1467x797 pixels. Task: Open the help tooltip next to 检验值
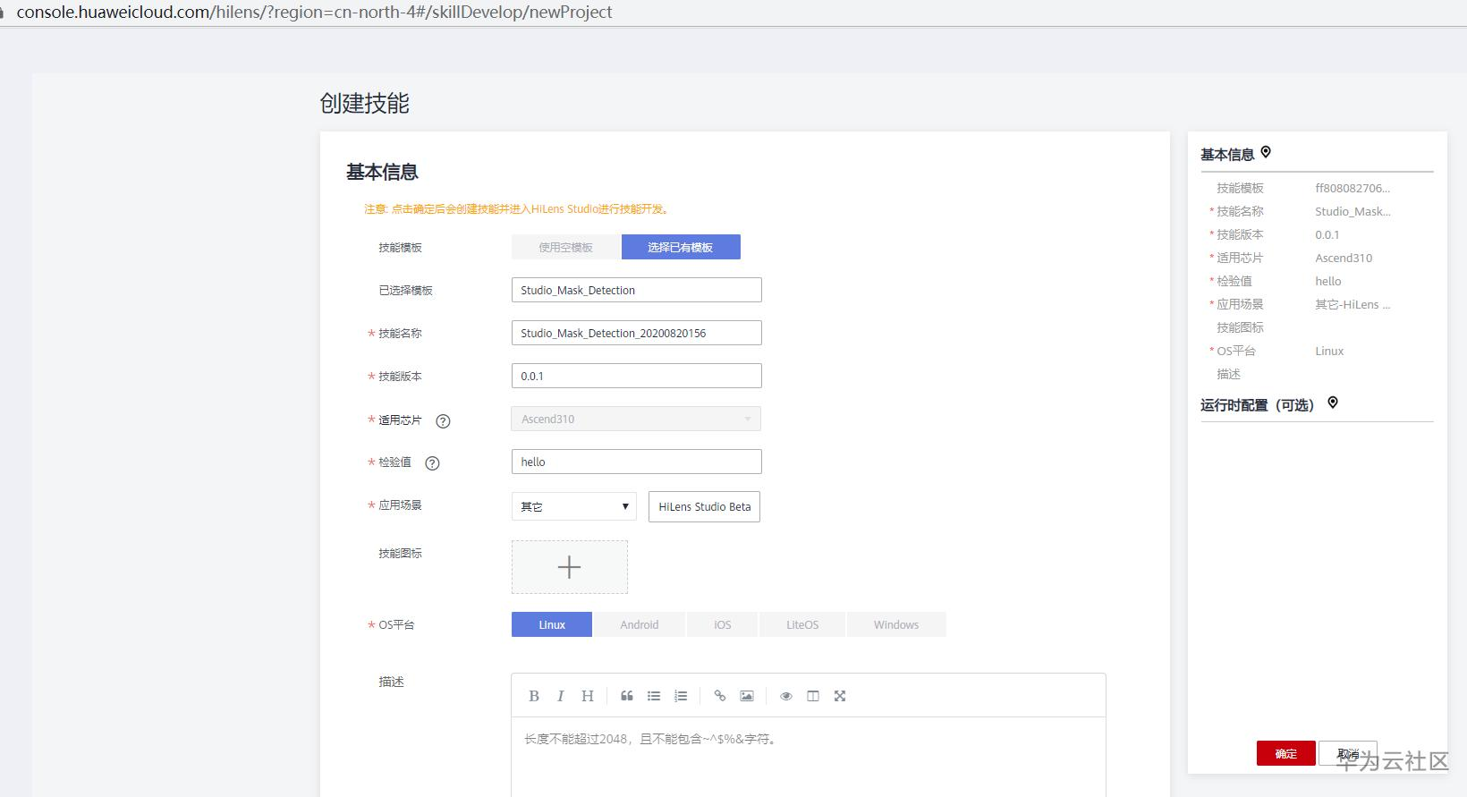432,463
